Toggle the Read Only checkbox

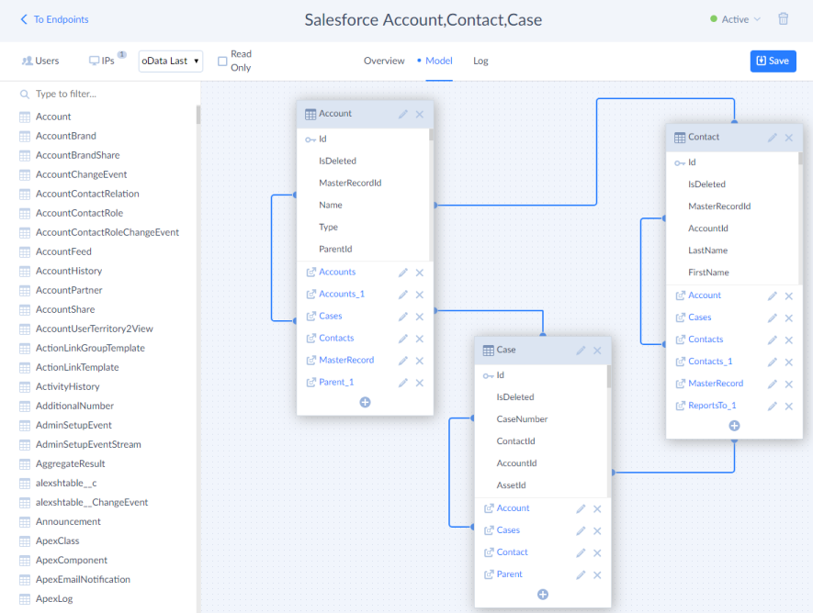pyautogui.click(x=222, y=61)
